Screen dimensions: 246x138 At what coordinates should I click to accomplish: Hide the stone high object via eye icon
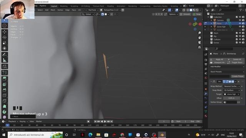[x=240, y=26]
